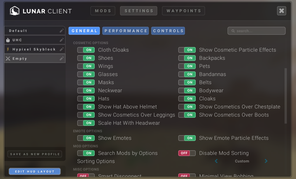Click the settings list scrollbar

coord(286,96)
